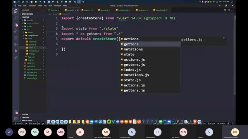
Task: Open the Explorer view in activity bar
Action: (x=15, y=11)
